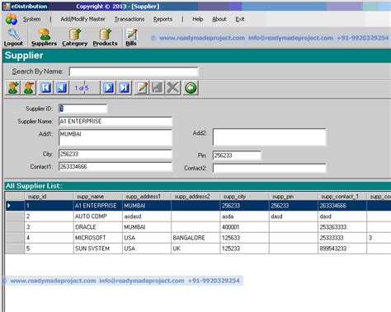
Task: Click the supp_id column header
Action: pos(49,197)
